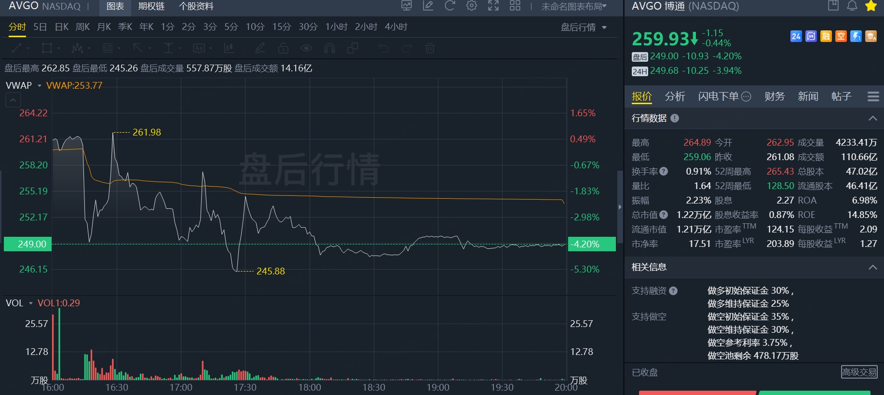Click the yellow 融 margin badge
The height and width of the screenshot is (395, 884).
pyautogui.click(x=826, y=36)
